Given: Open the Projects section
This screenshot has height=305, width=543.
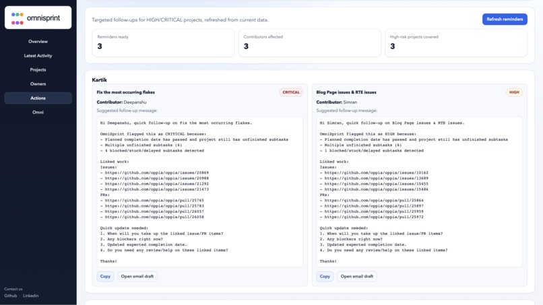Looking at the screenshot, I should click(x=38, y=70).
